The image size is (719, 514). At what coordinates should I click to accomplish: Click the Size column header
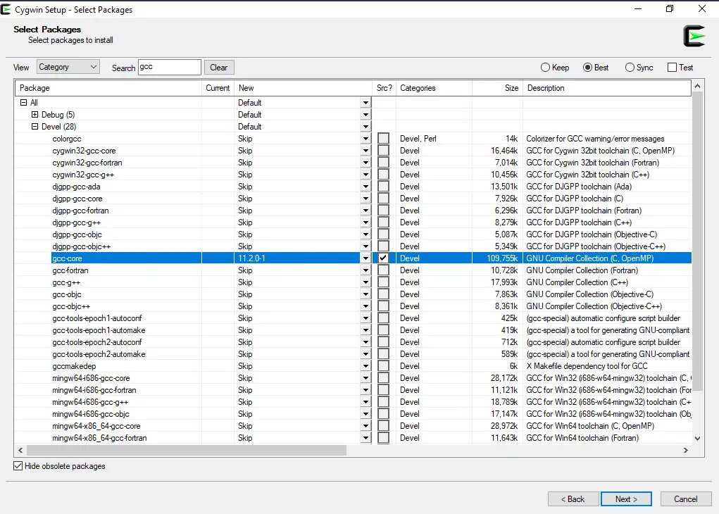(x=497, y=88)
